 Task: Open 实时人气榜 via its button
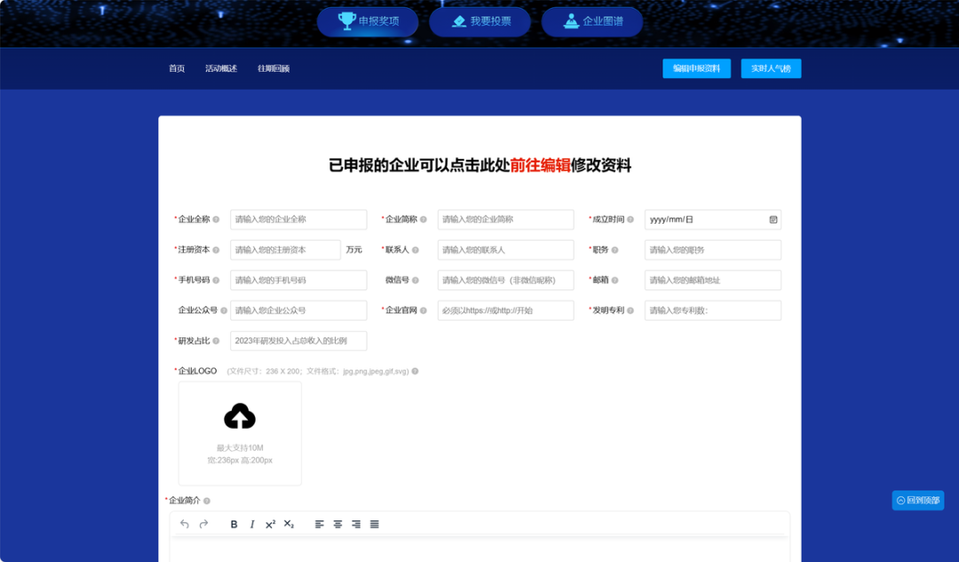click(x=771, y=67)
